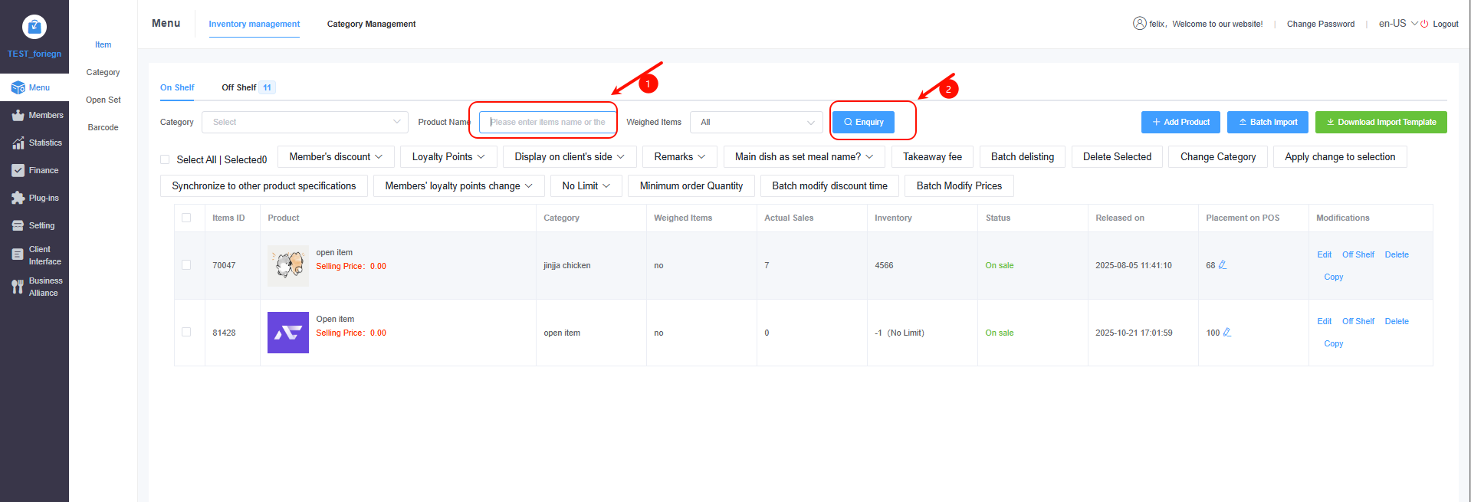
Task: Click the Members icon in sidebar
Action: pyautogui.click(x=18, y=116)
